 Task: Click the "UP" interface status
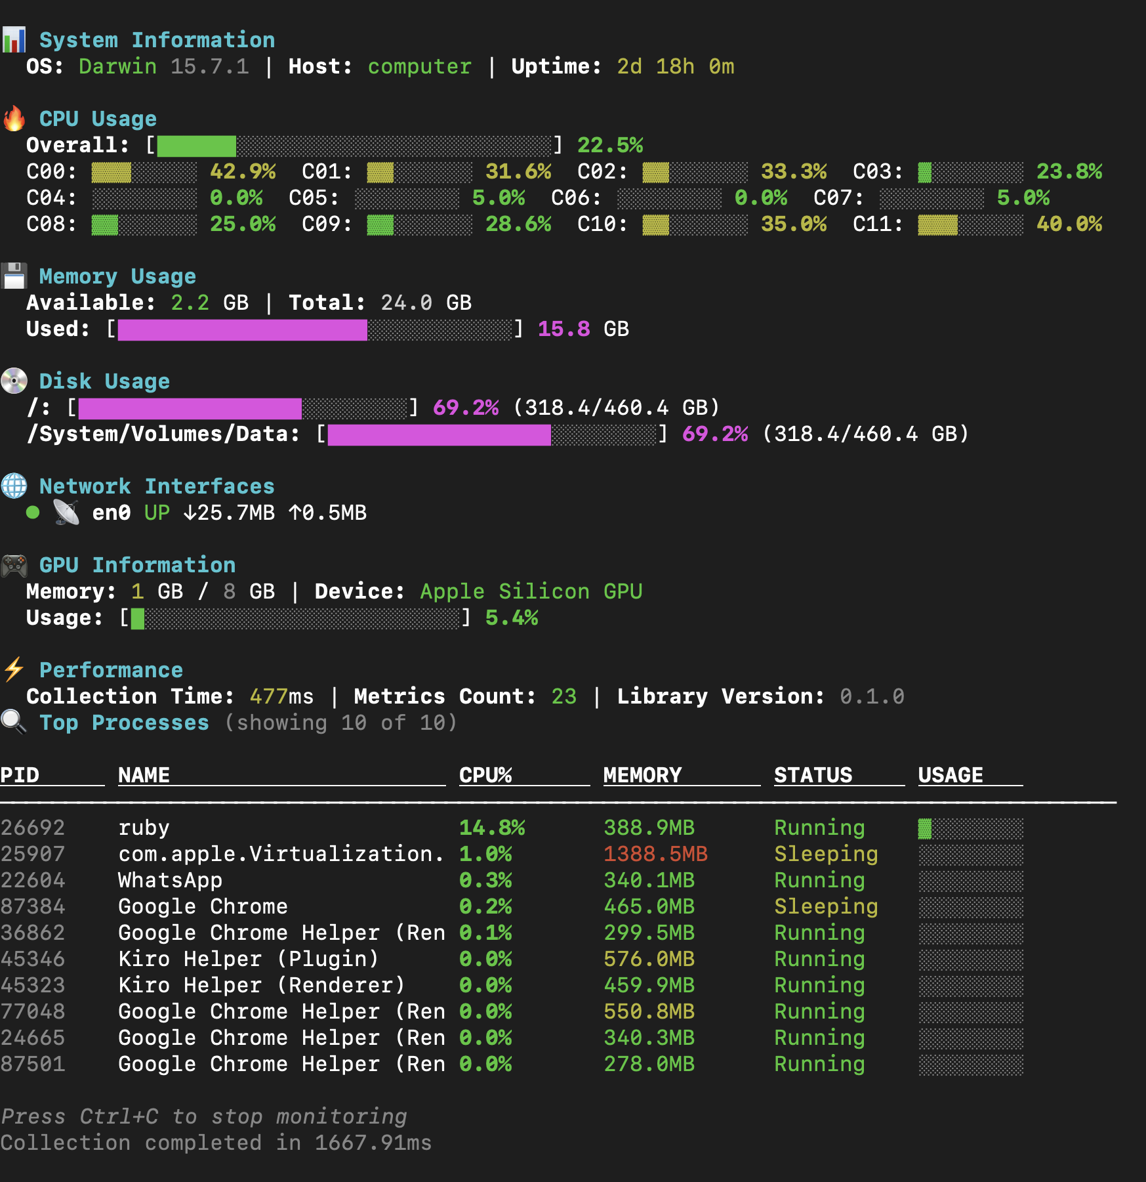[157, 513]
